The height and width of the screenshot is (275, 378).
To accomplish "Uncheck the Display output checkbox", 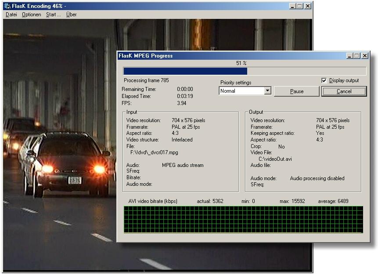I will (324, 80).
